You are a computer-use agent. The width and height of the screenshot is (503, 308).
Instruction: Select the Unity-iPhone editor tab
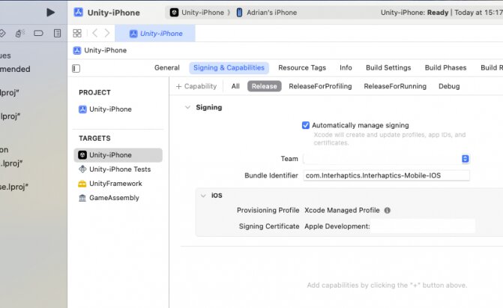(155, 34)
